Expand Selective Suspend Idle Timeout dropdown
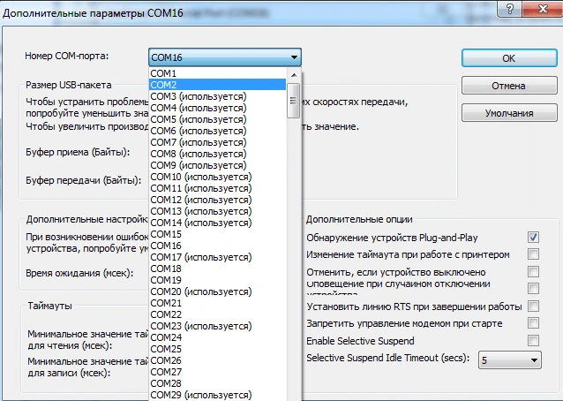Viewport: 563px width, 401px height. point(509,359)
